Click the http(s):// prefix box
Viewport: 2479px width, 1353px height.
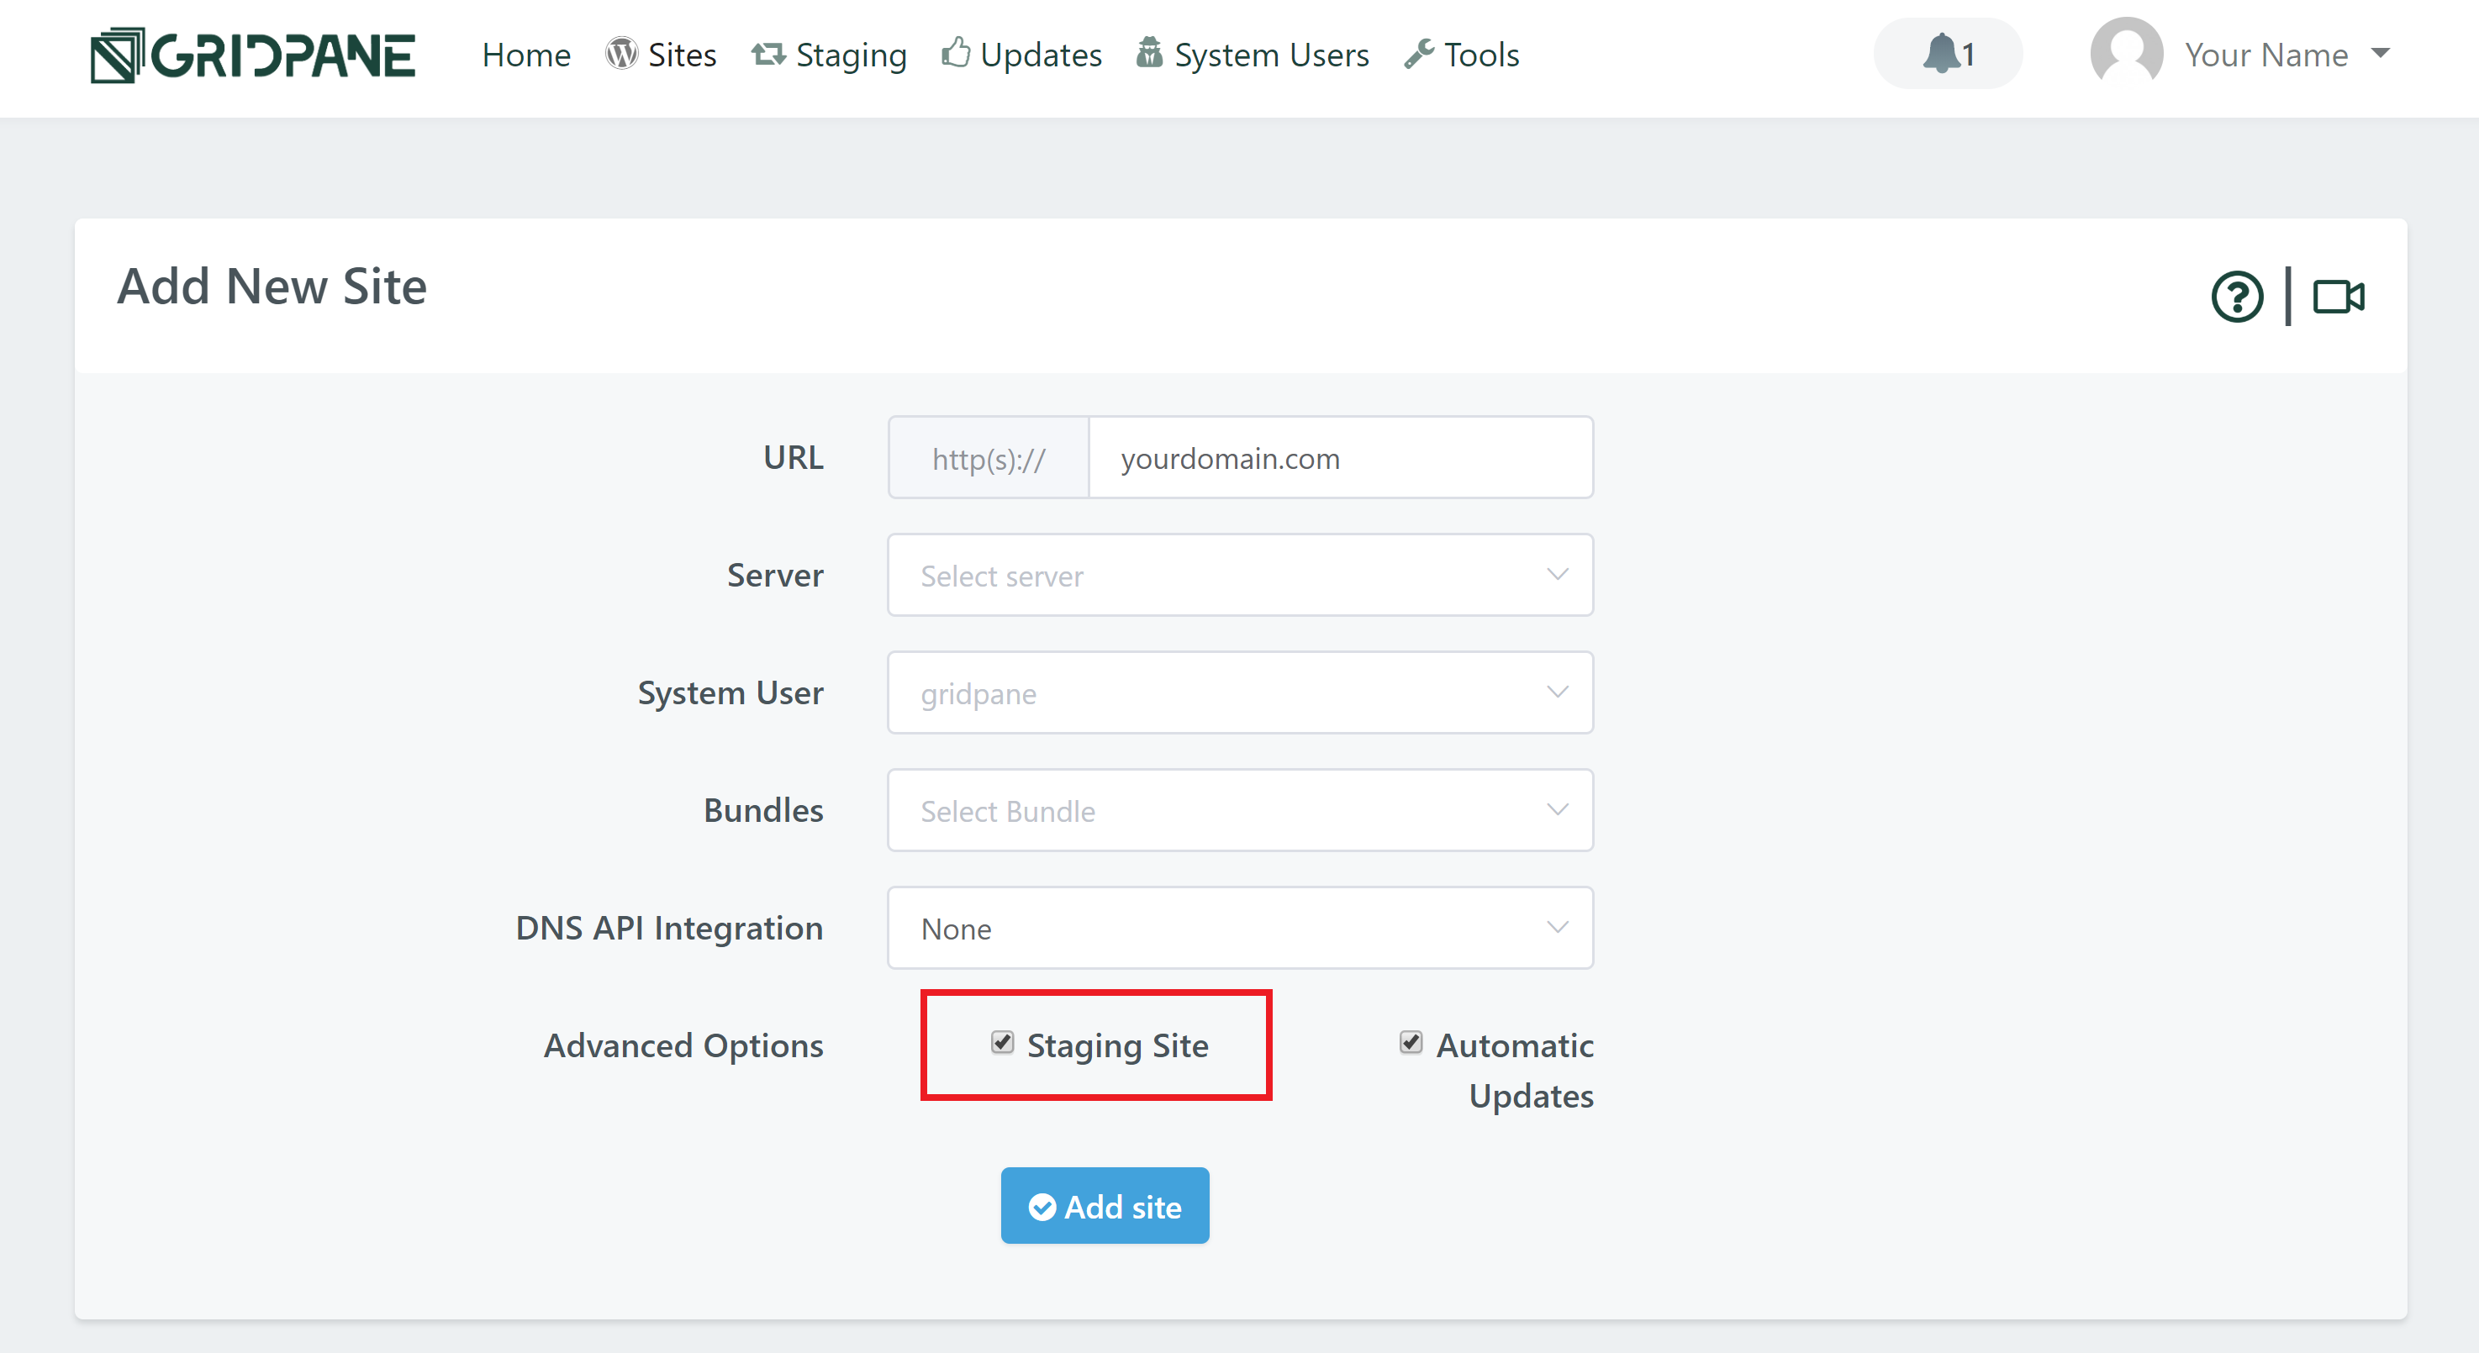[x=989, y=458]
